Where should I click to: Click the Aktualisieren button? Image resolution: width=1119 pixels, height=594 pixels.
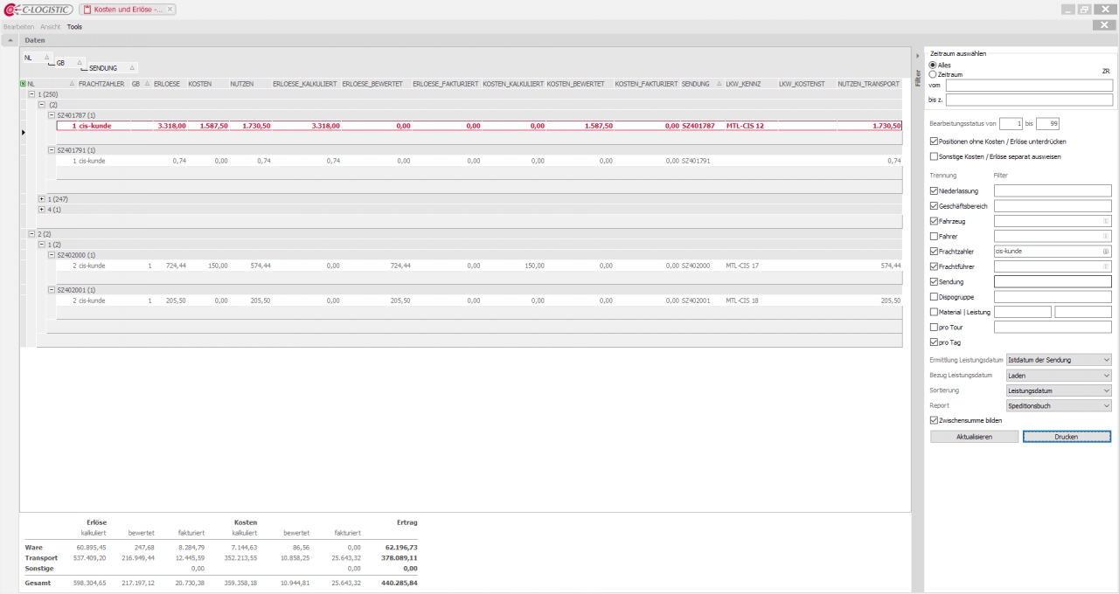[974, 437]
